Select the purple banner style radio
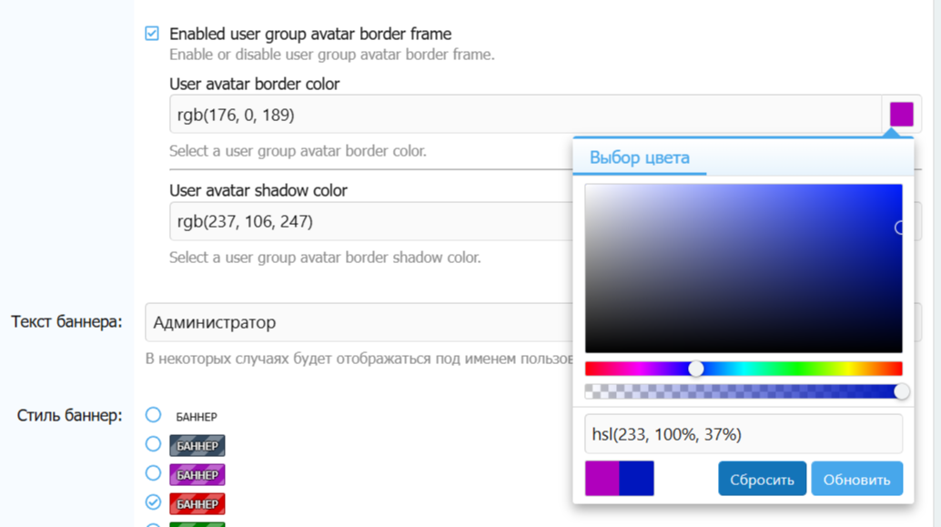 pos(153,473)
